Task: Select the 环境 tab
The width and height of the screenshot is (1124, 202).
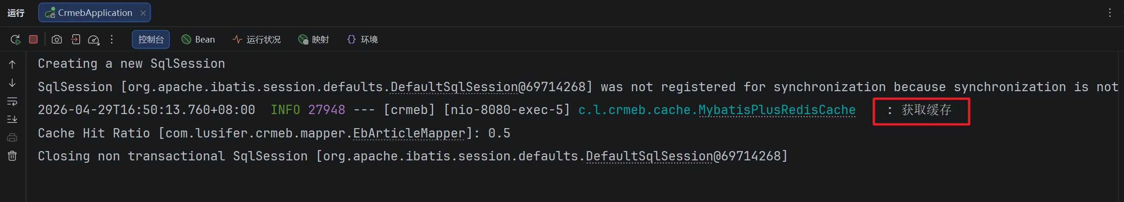Action: click(362, 39)
